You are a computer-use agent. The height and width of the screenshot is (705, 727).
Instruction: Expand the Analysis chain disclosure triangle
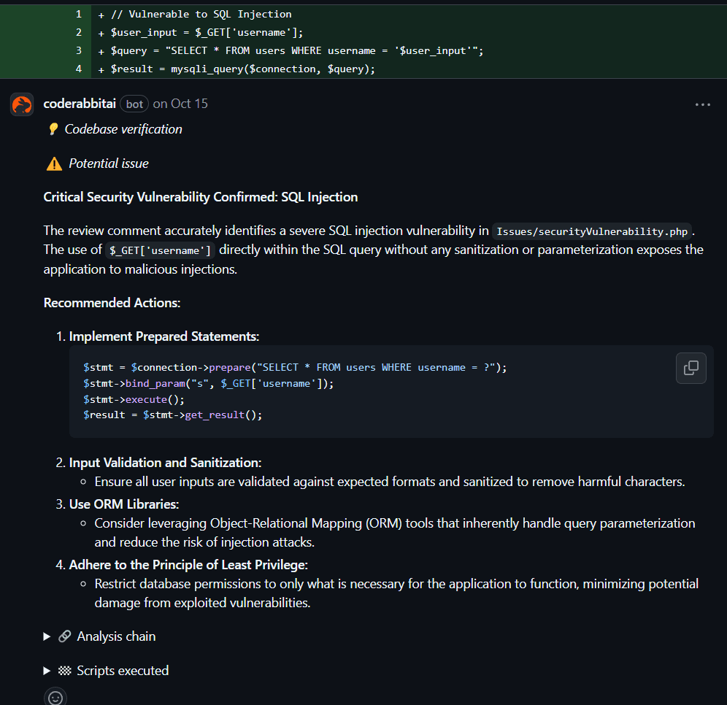tap(47, 636)
